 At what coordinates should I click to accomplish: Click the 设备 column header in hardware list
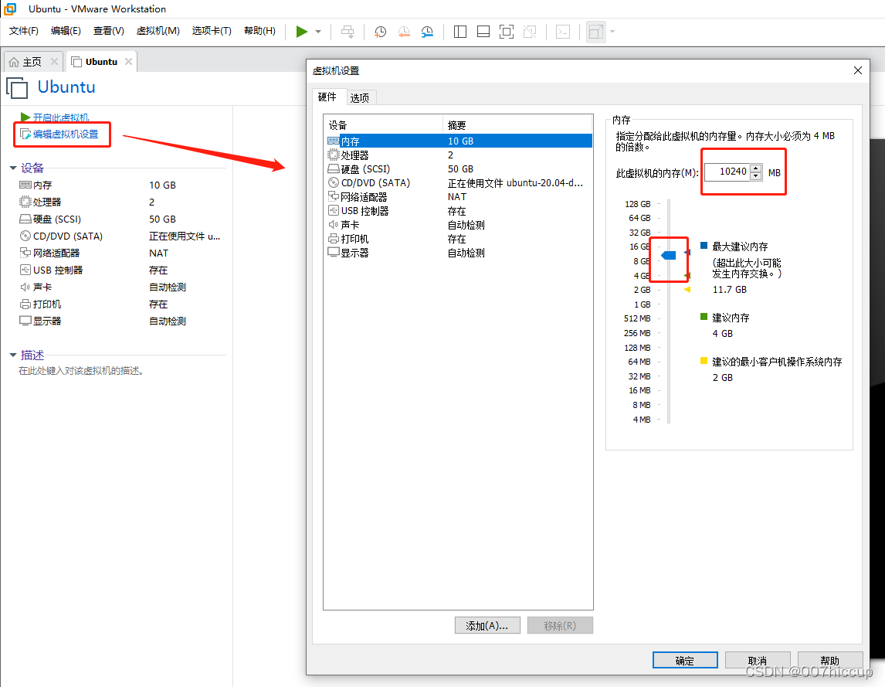tap(383, 125)
